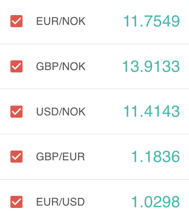This screenshot has height=223, width=189.
Task: Choose the USD/NOK pair label
Action: [61, 111]
